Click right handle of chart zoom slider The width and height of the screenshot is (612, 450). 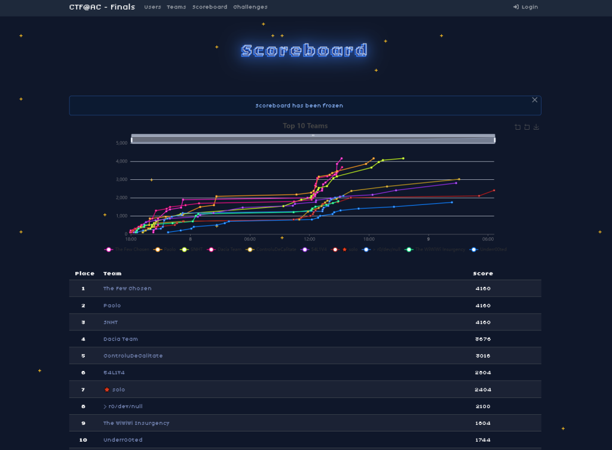[494, 139]
